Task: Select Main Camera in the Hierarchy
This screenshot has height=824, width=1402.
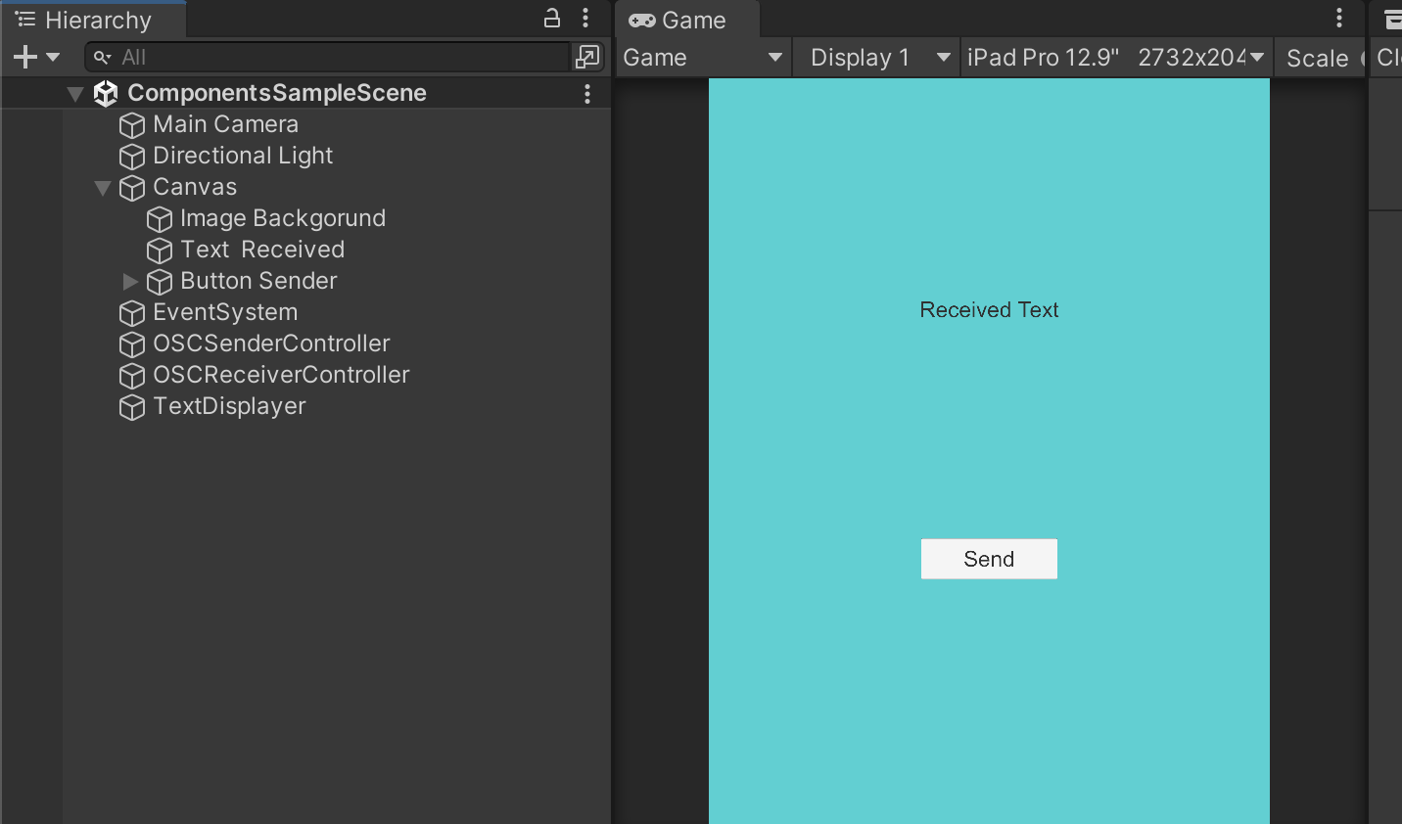Action: (x=225, y=124)
